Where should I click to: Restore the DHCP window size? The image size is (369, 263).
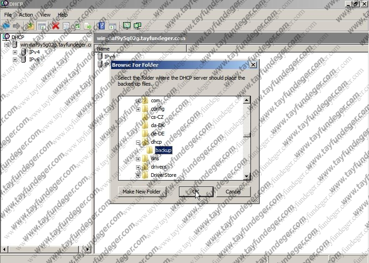(x=355, y=4)
